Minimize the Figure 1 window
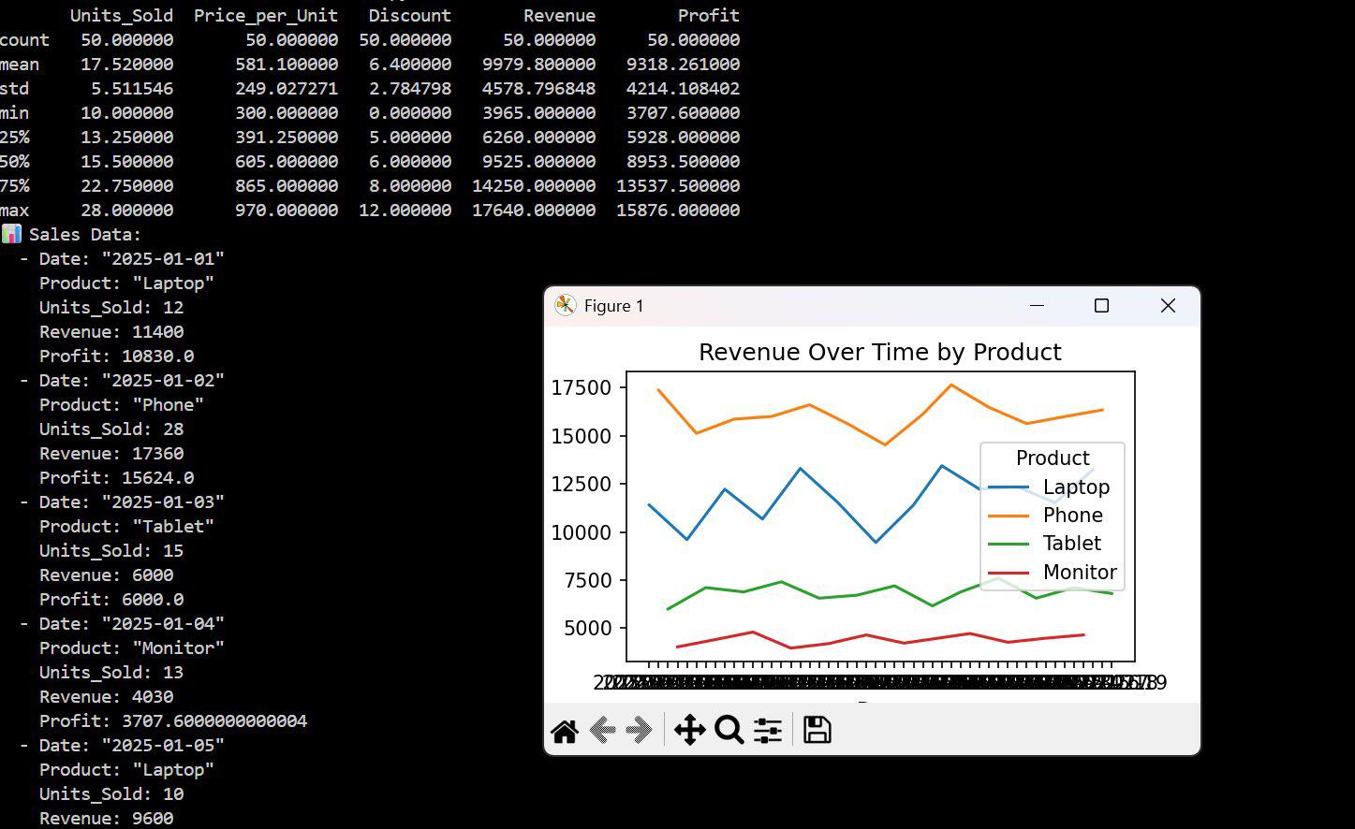This screenshot has width=1355, height=829. pos(1037,306)
